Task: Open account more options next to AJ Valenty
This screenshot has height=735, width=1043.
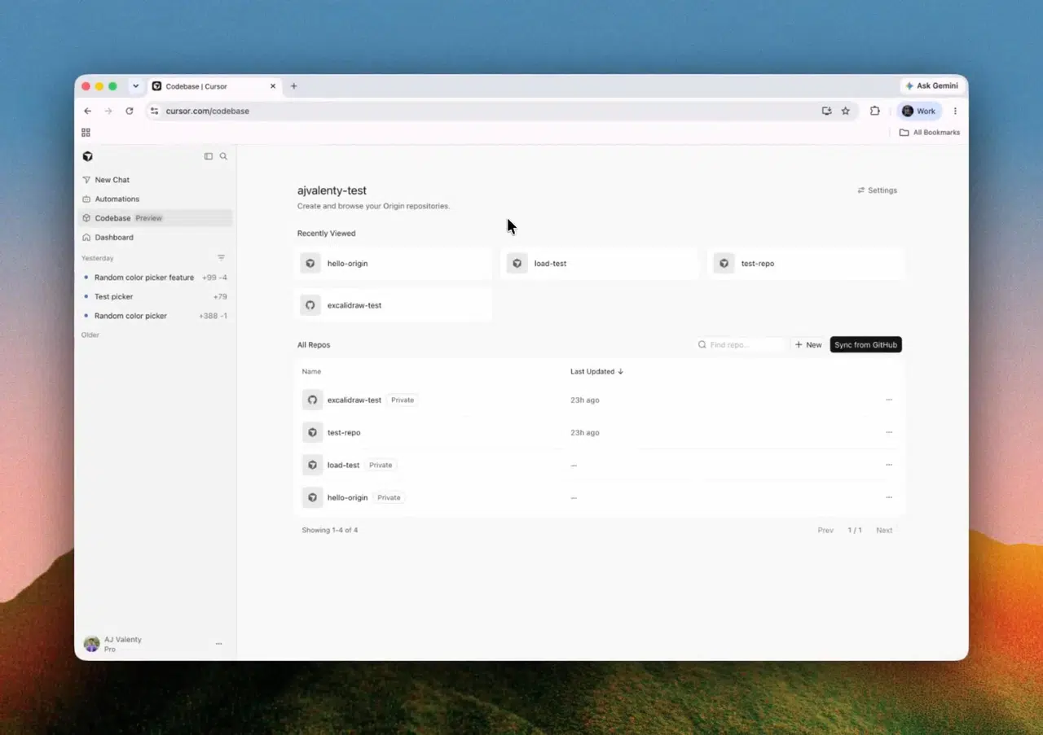Action: 218,644
